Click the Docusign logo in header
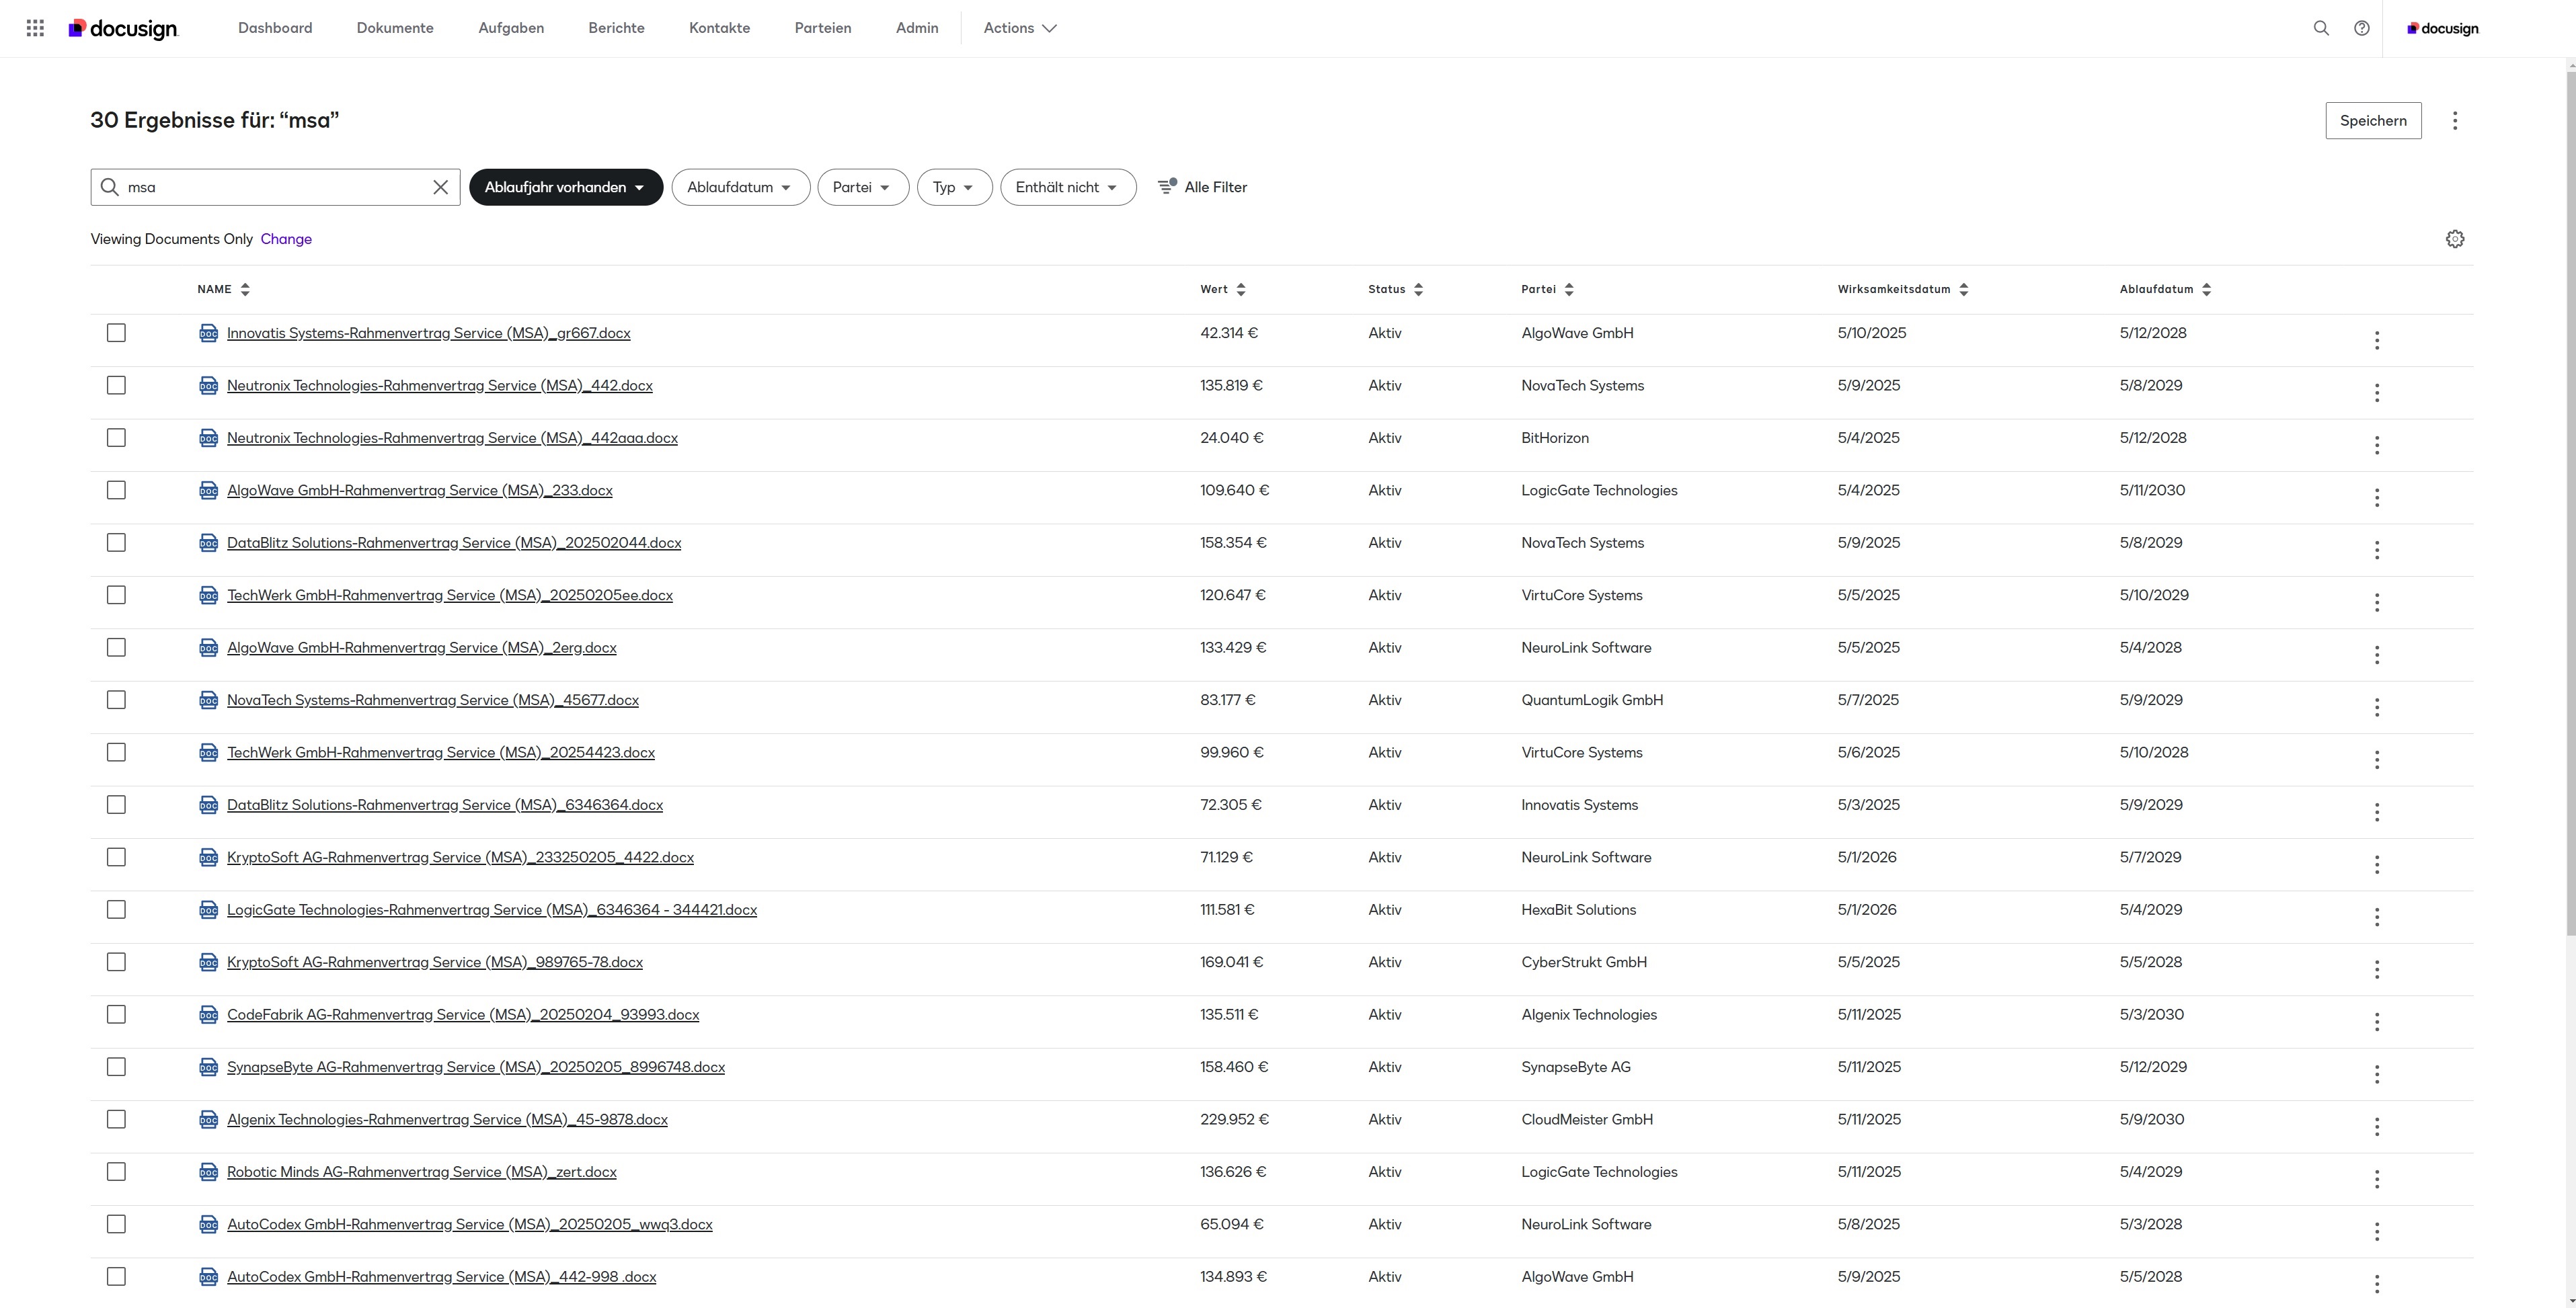 [x=123, y=28]
